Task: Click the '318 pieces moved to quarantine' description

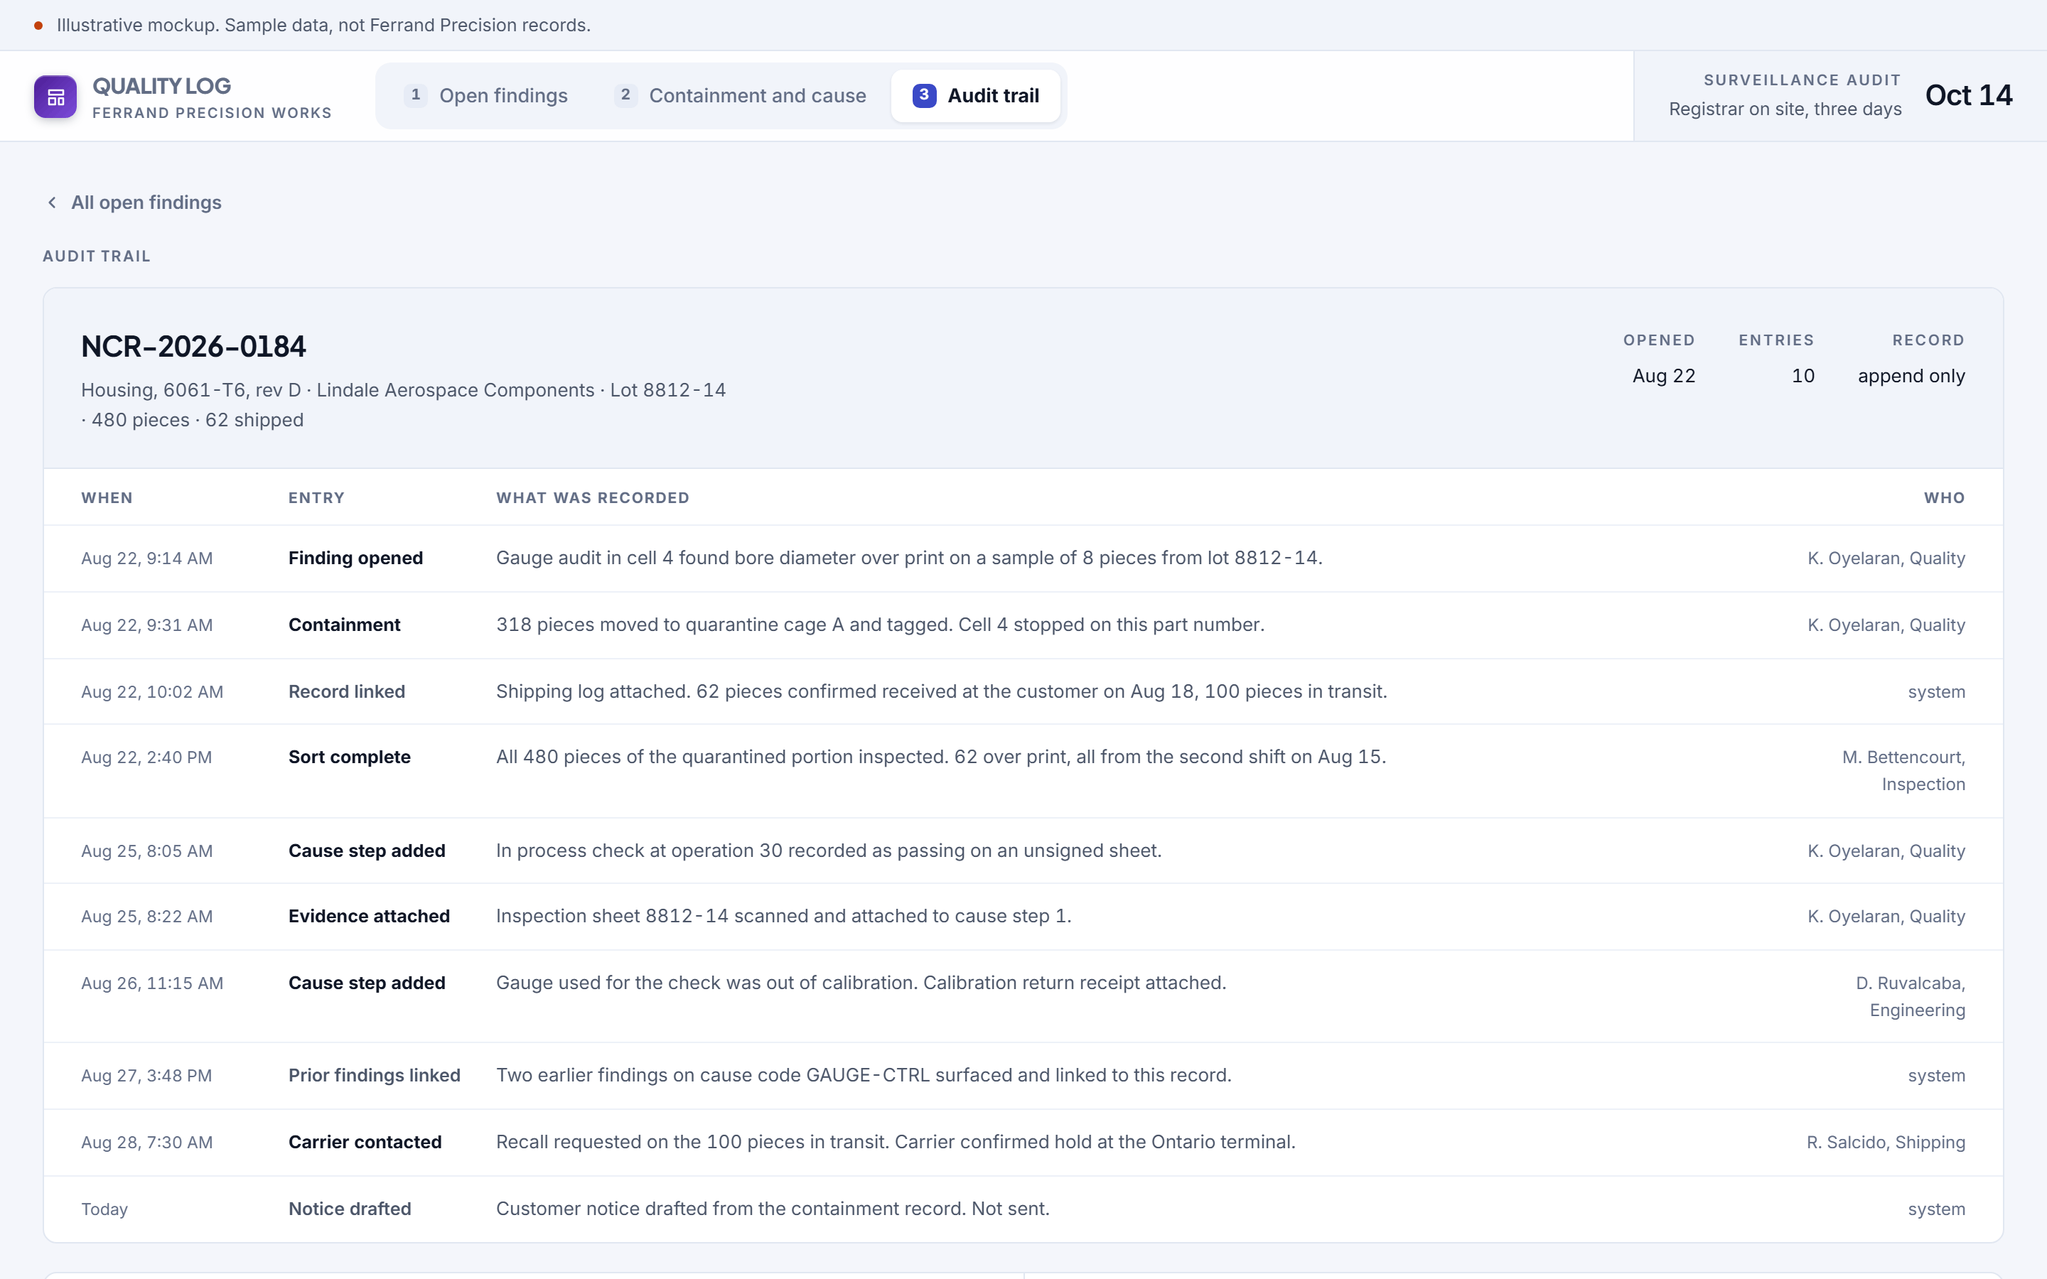Action: [880, 625]
